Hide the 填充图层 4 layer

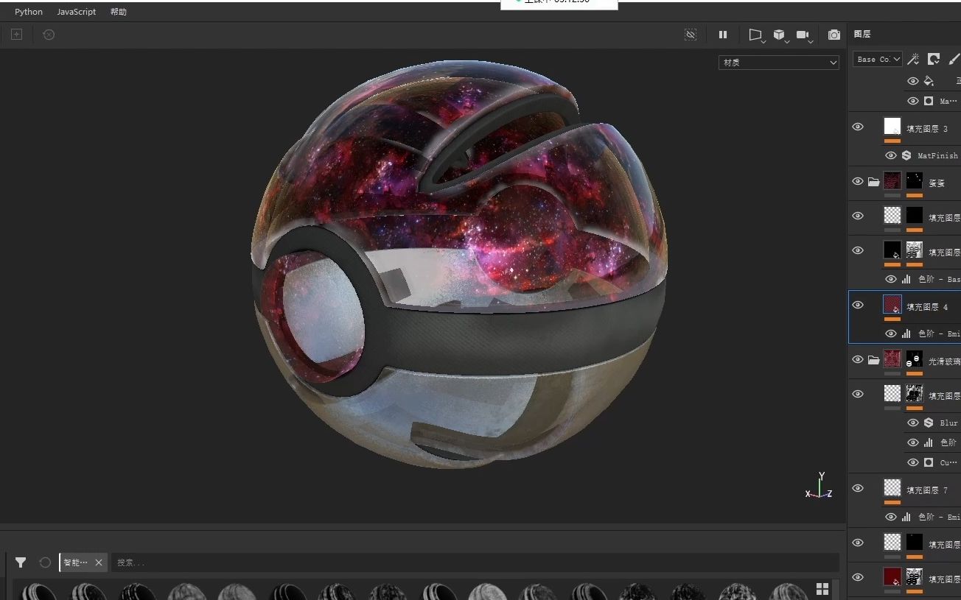pos(858,305)
